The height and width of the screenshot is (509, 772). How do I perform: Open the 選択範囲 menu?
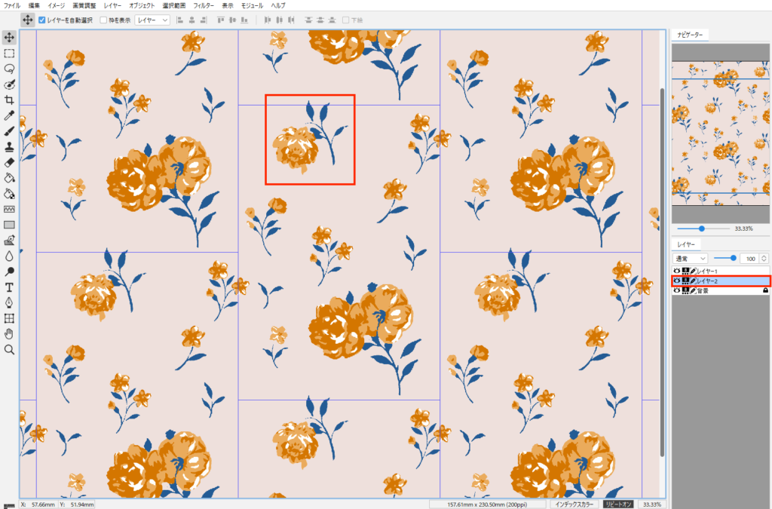[174, 5]
